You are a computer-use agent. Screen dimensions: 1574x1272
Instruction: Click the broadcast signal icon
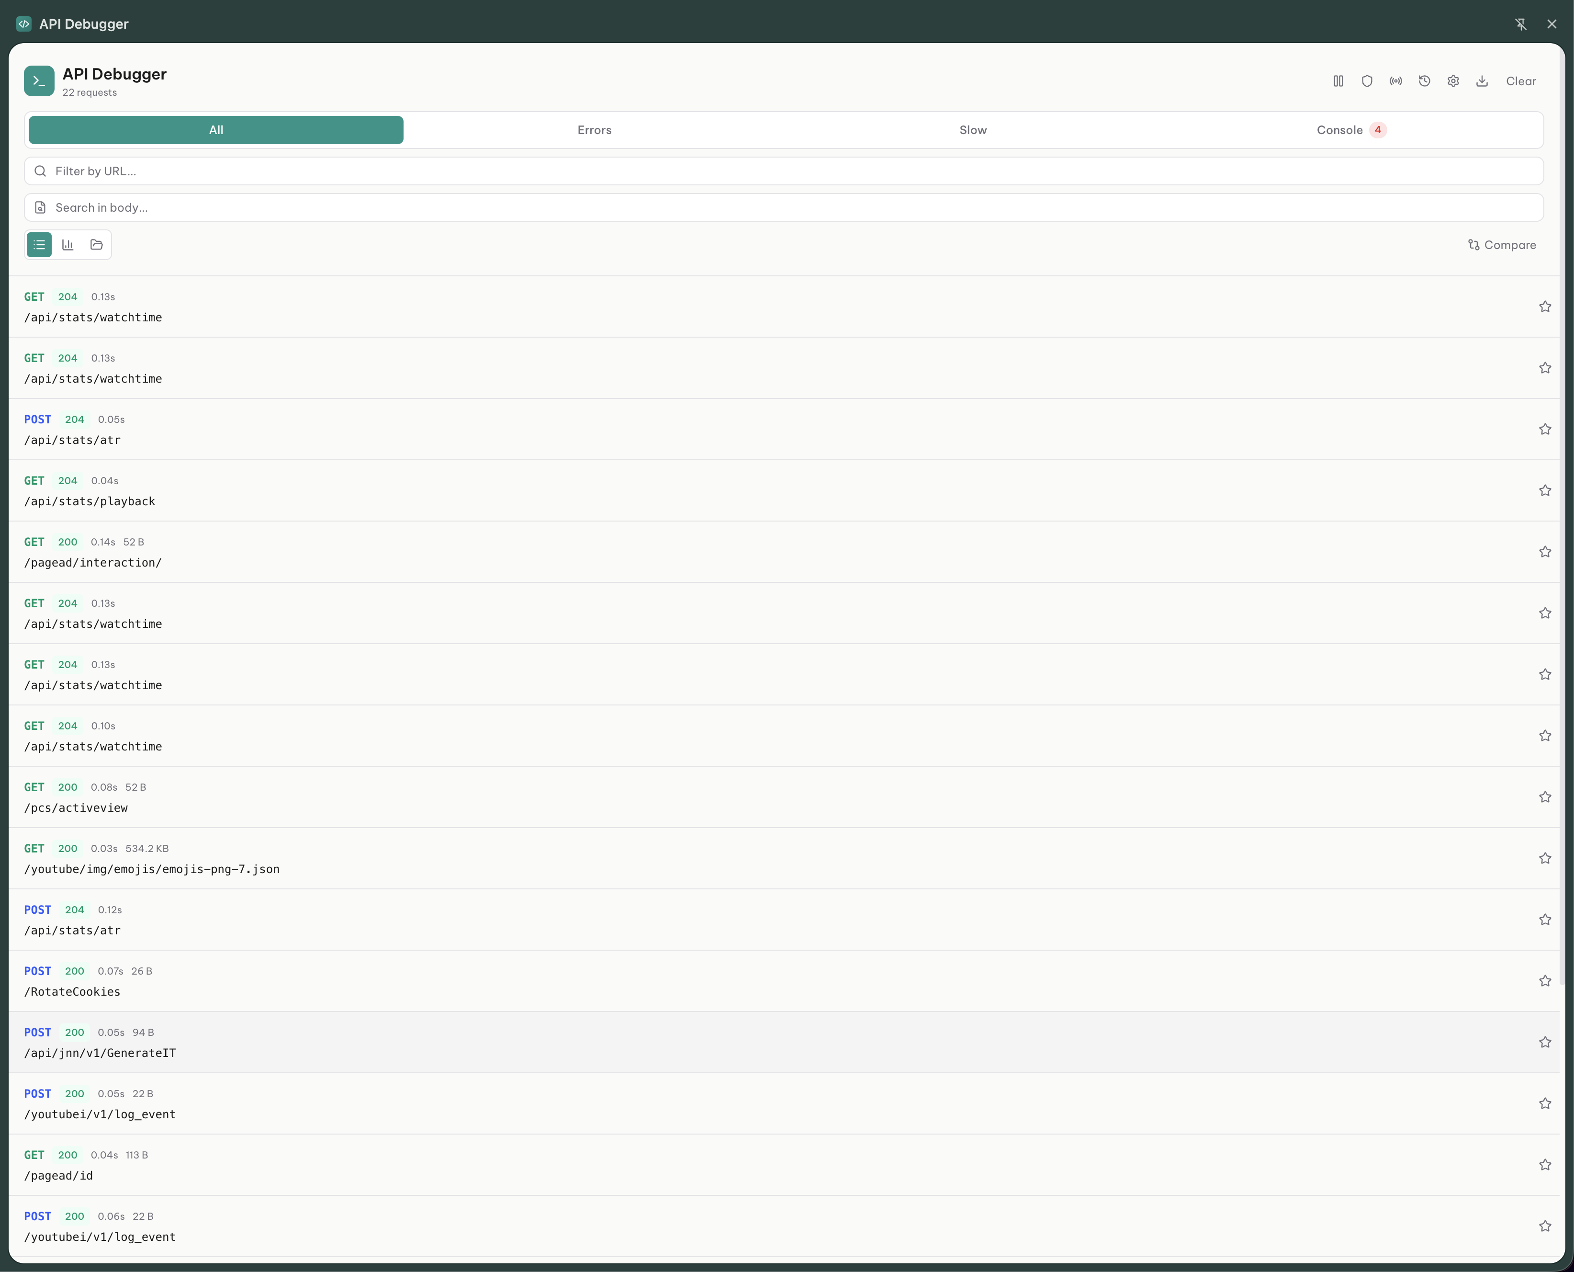[1395, 81]
